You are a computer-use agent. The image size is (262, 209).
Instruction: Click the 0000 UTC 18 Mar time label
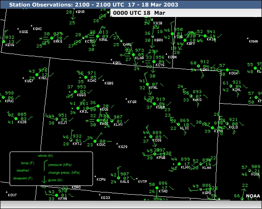(x=139, y=13)
